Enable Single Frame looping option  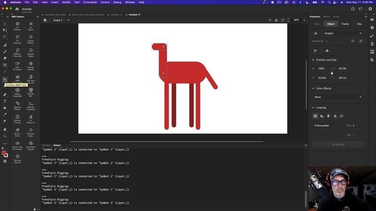tap(328, 116)
